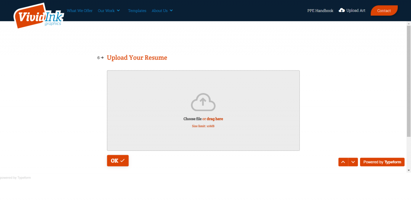The height and width of the screenshot is (201, 411).
Task: Click the cloud icon beside Upload Art
Action: click(x=342, y=10)
